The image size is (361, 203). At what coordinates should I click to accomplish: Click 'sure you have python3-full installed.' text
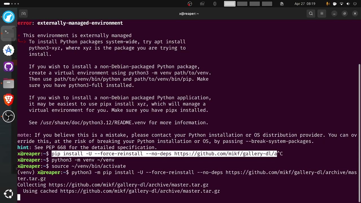pyautogui.click(x=82, y=85)
